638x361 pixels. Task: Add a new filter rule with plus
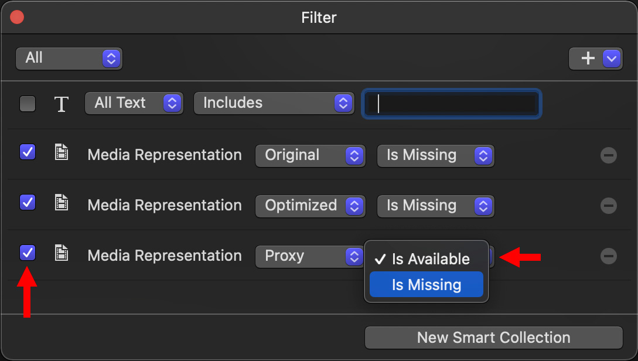click(x=588, y=58)
